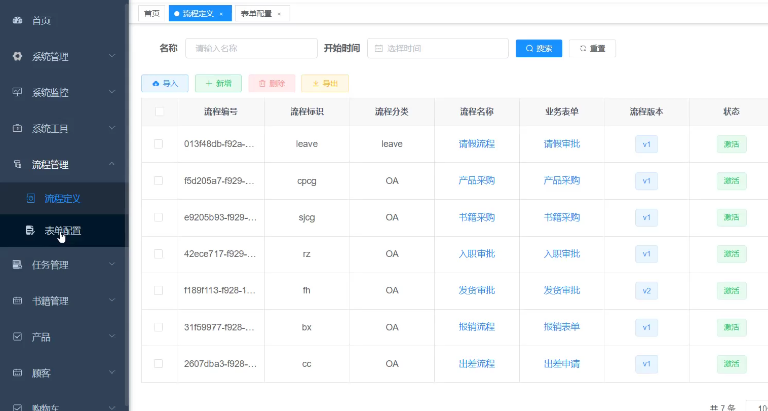The height and width of the screenshot is (411, 768).
Task: Click the checkbox icon for 产品 menu
Action: point(17,337)
